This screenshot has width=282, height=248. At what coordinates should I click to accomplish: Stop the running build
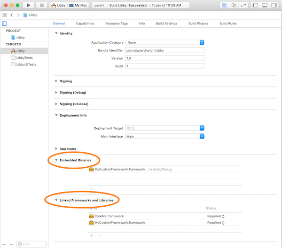click(x=42, y=5)
